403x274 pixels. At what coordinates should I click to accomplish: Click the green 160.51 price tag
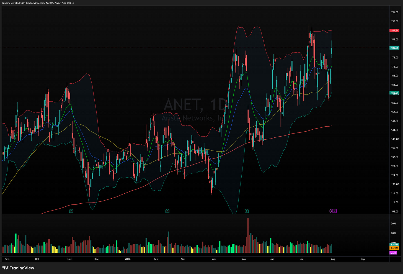click(395, 93)
